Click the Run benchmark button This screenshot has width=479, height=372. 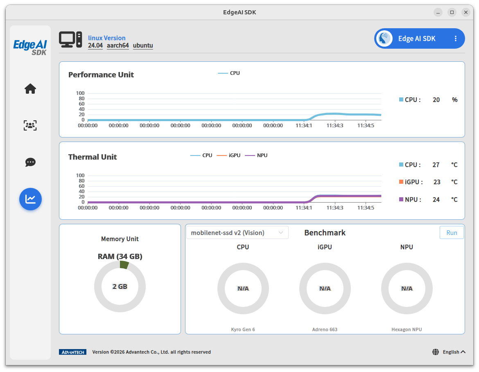452,233
